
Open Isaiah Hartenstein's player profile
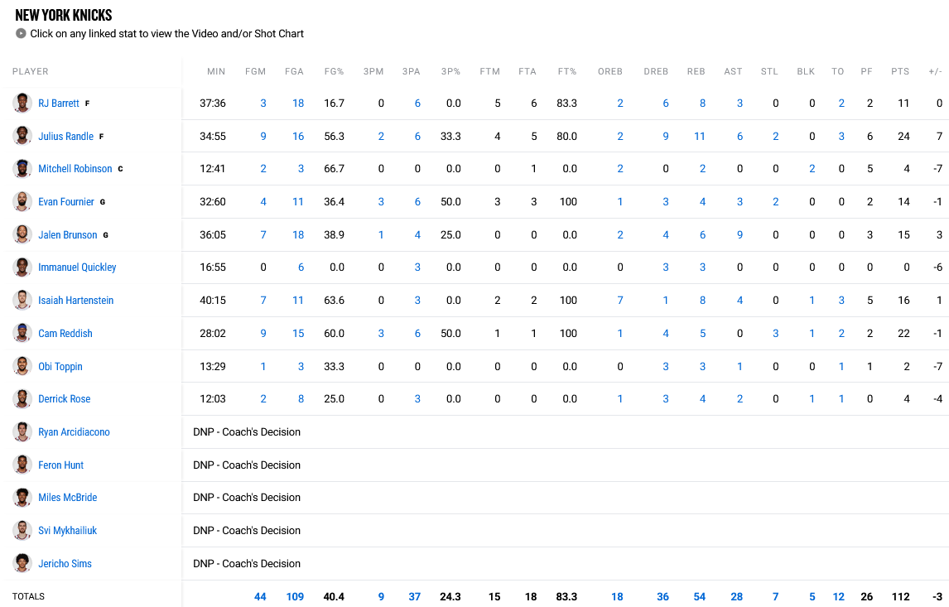point(75,301)
